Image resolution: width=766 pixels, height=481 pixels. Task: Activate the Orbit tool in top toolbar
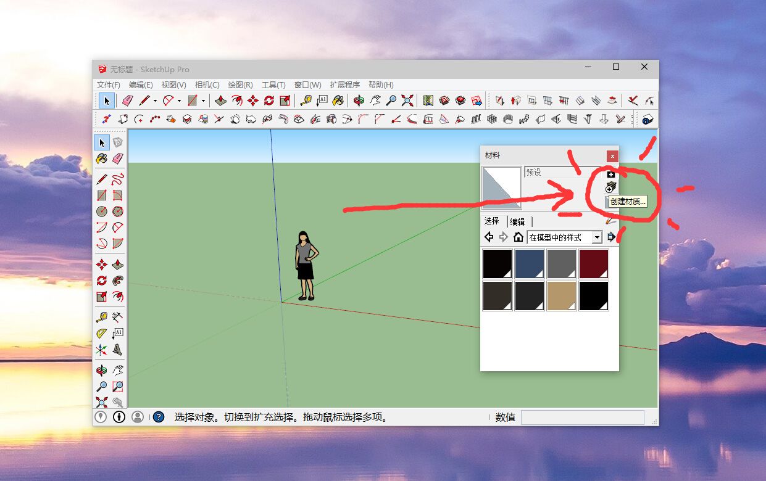click(359, 101)
